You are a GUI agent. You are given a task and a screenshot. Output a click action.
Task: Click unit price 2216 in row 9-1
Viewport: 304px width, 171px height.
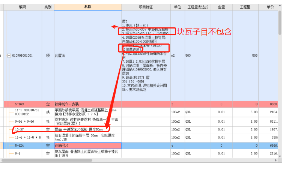268,154
